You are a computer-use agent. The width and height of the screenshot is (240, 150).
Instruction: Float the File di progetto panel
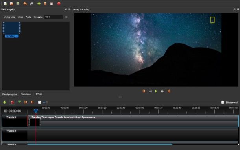(x=66, y=9)
